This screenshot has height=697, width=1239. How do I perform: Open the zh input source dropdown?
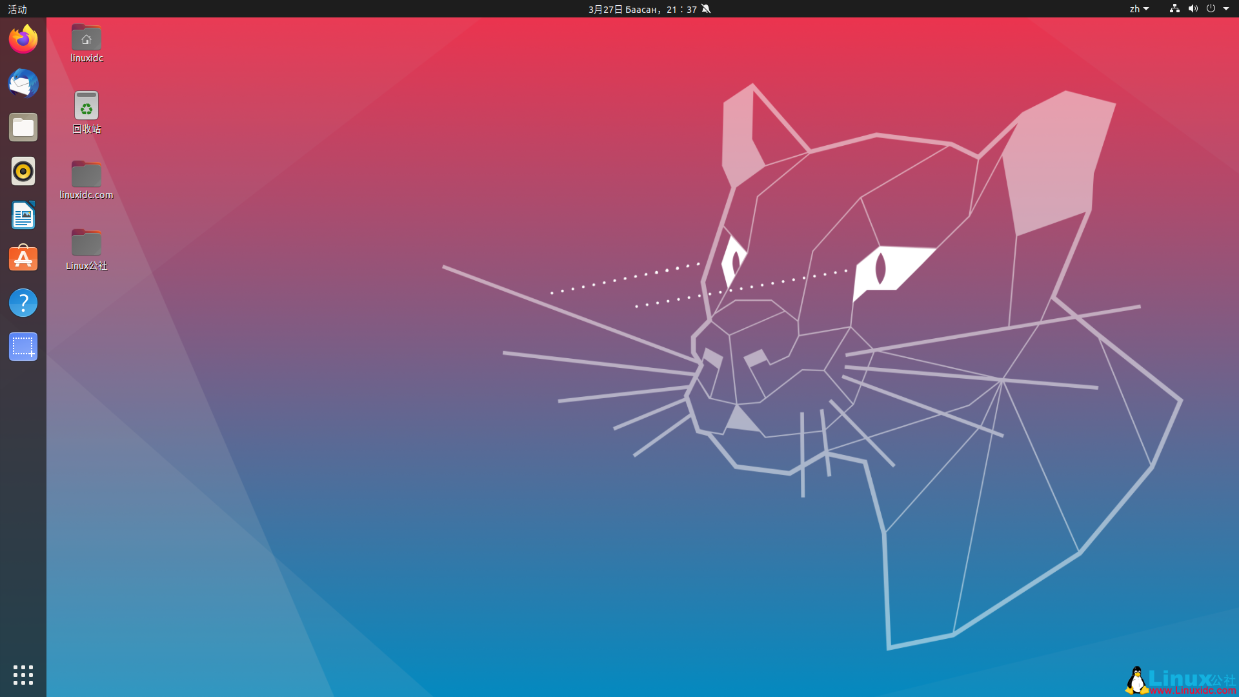(1139, 9)
